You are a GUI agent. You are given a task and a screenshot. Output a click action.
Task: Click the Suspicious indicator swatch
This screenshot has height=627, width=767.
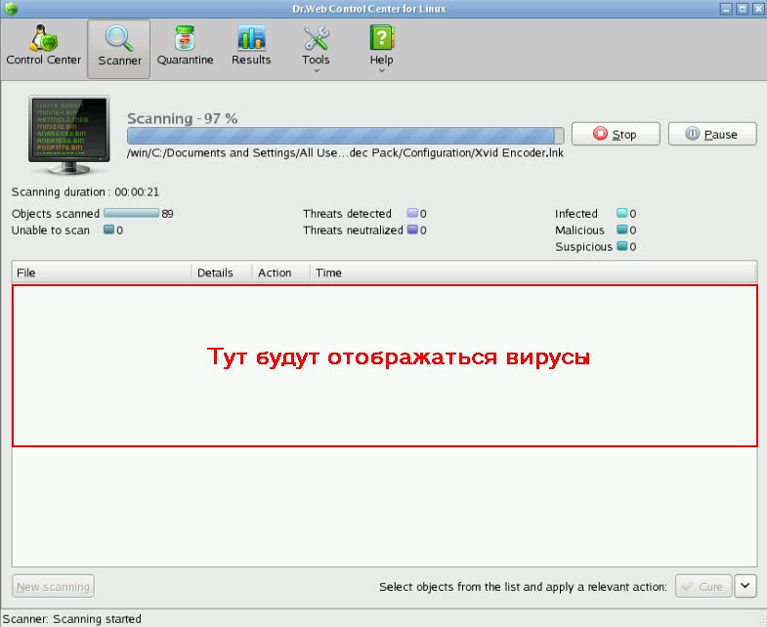tap(621, 246)
